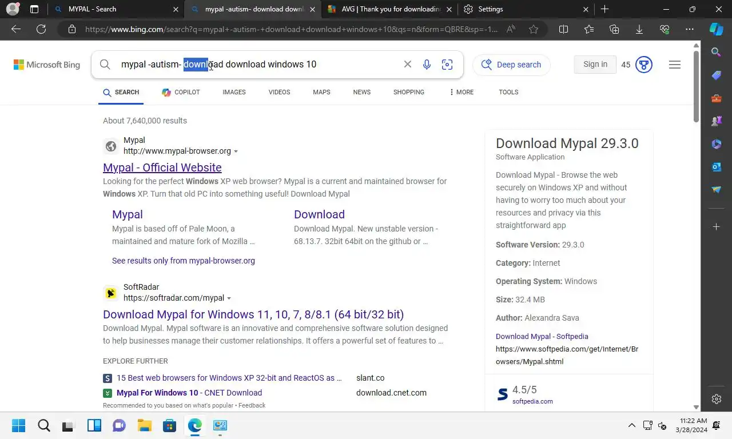Open Mypal For Windows 10 CNET link

[x=189, y=393]
